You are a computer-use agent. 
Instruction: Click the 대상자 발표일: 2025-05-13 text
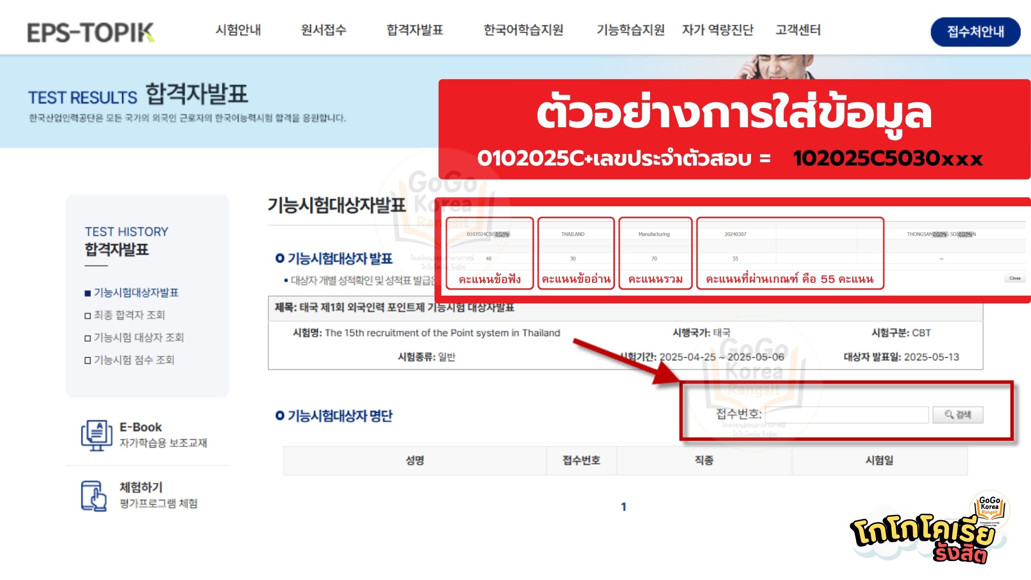pyautogui.click(x=901, y=357)
